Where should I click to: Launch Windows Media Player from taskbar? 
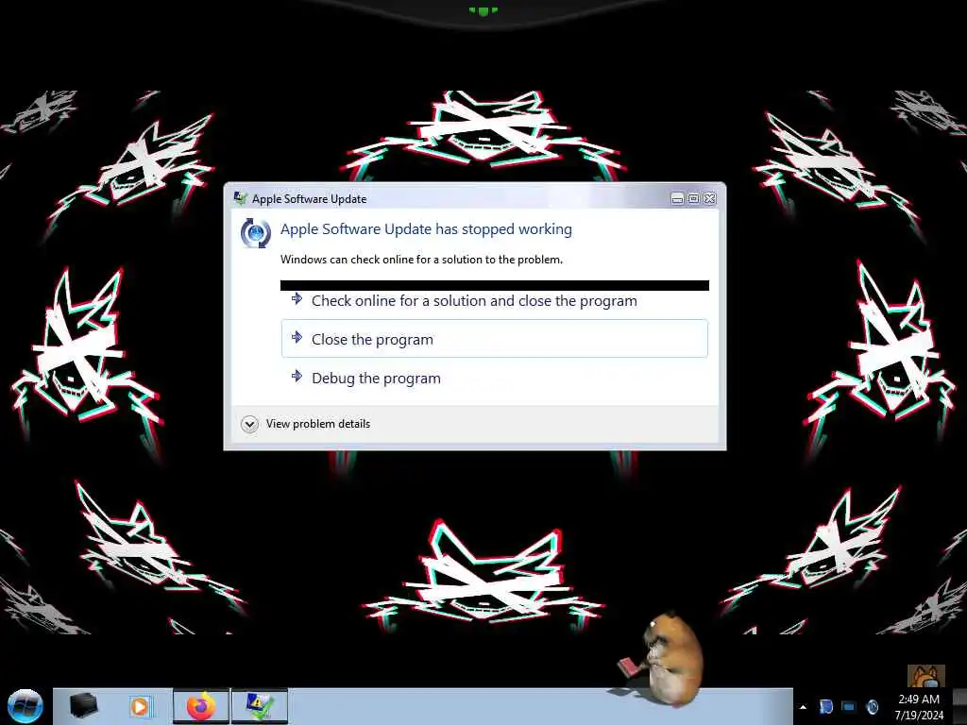tap(141, 706)
